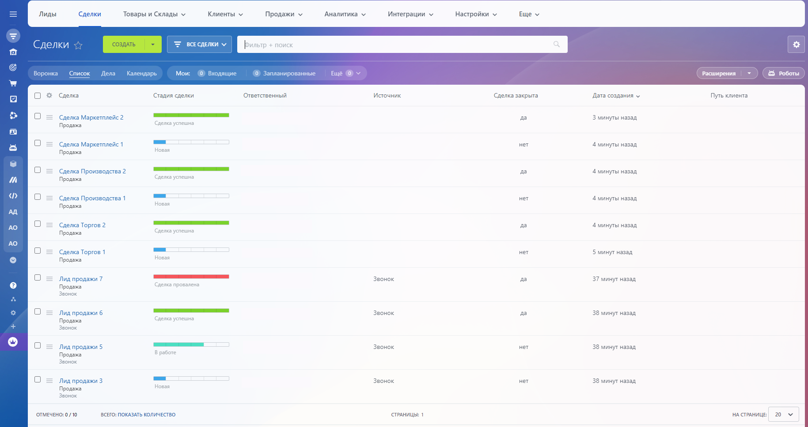This screenshot has width=808, height=427.
Task: Open the hamburger menu in the sidebar
Action: (13, 14)
